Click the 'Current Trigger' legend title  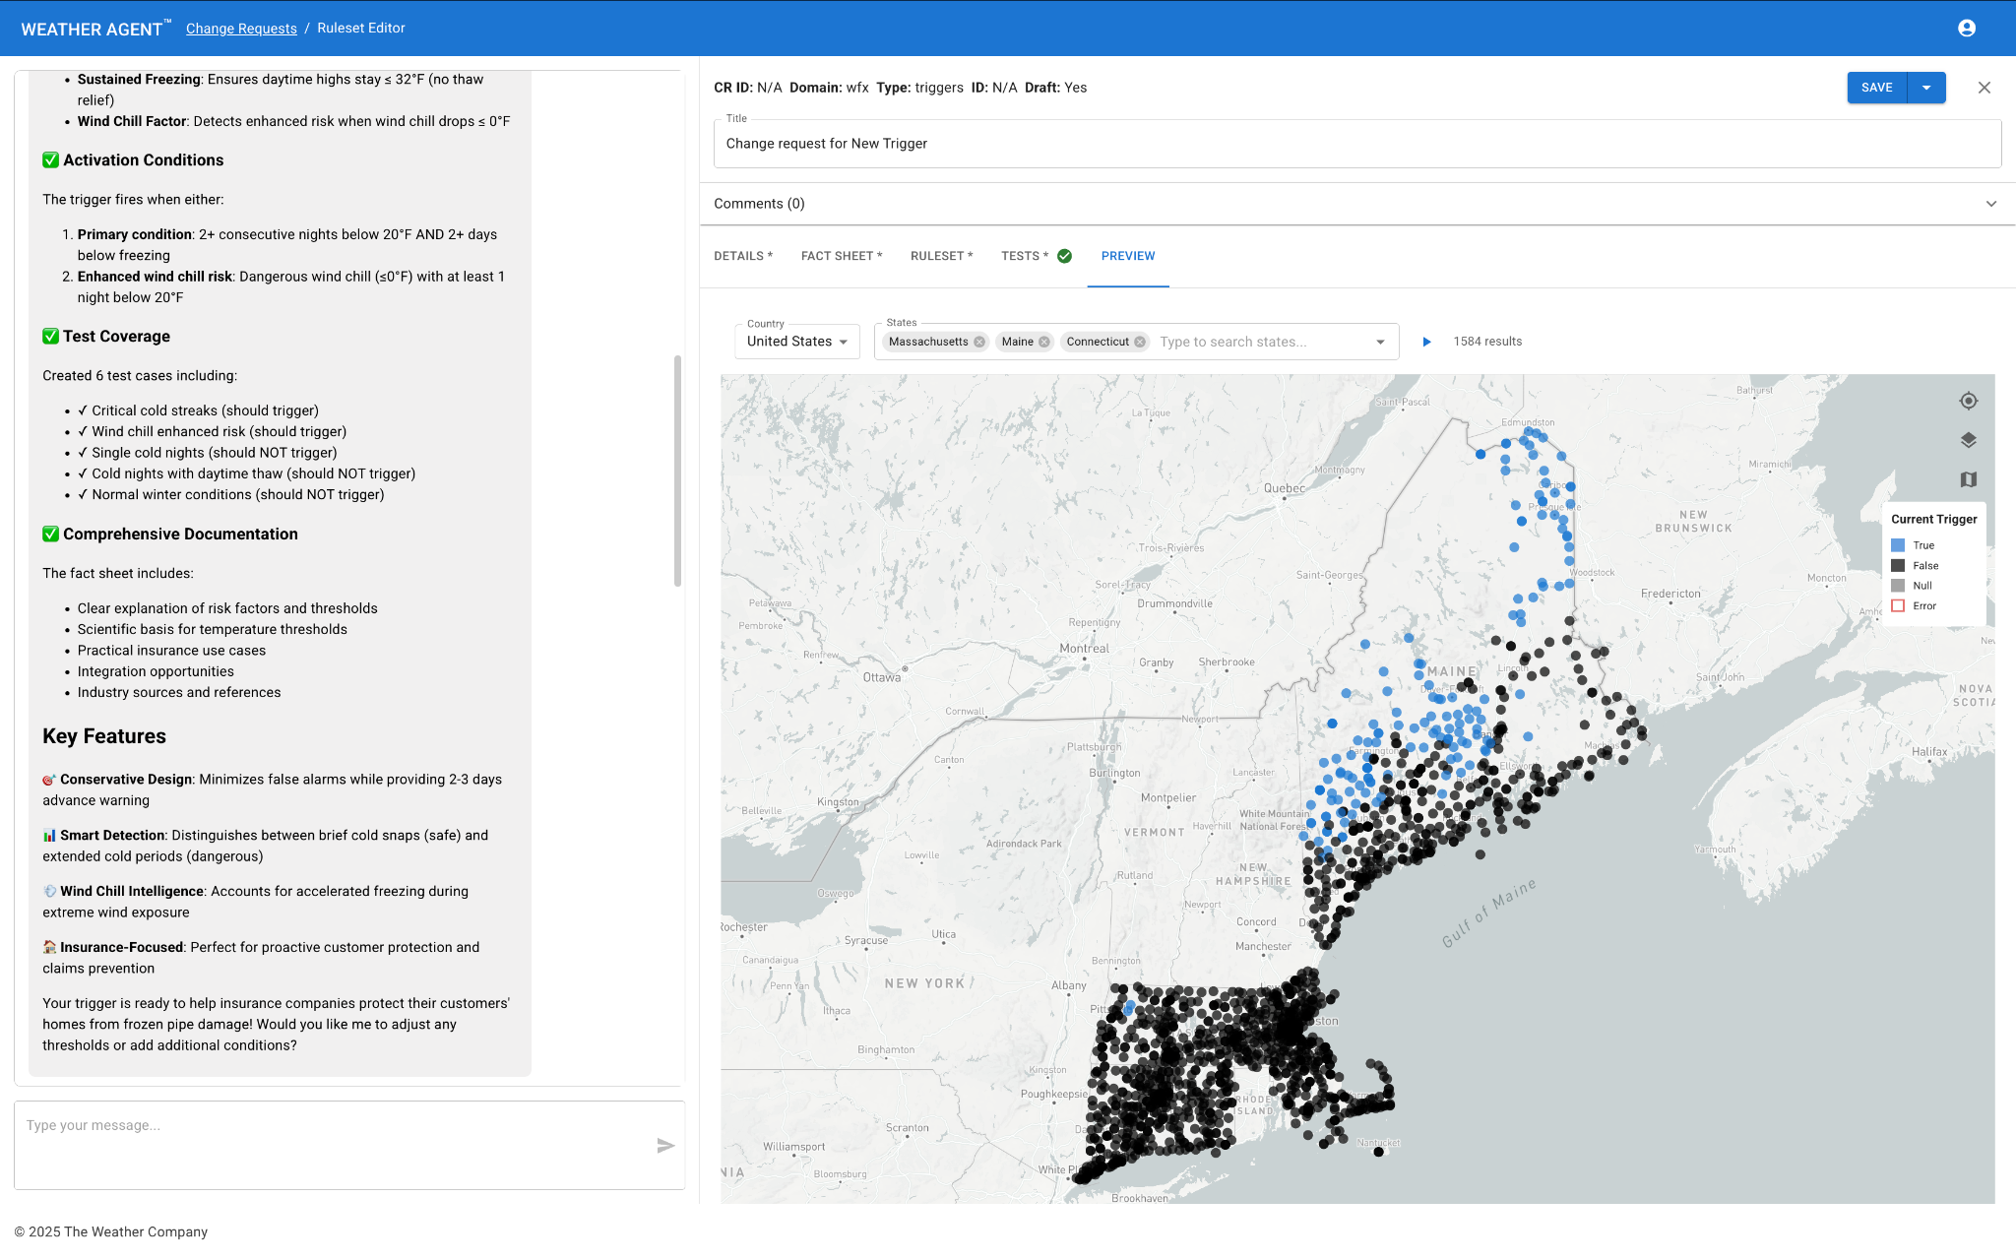(1933, 519)
